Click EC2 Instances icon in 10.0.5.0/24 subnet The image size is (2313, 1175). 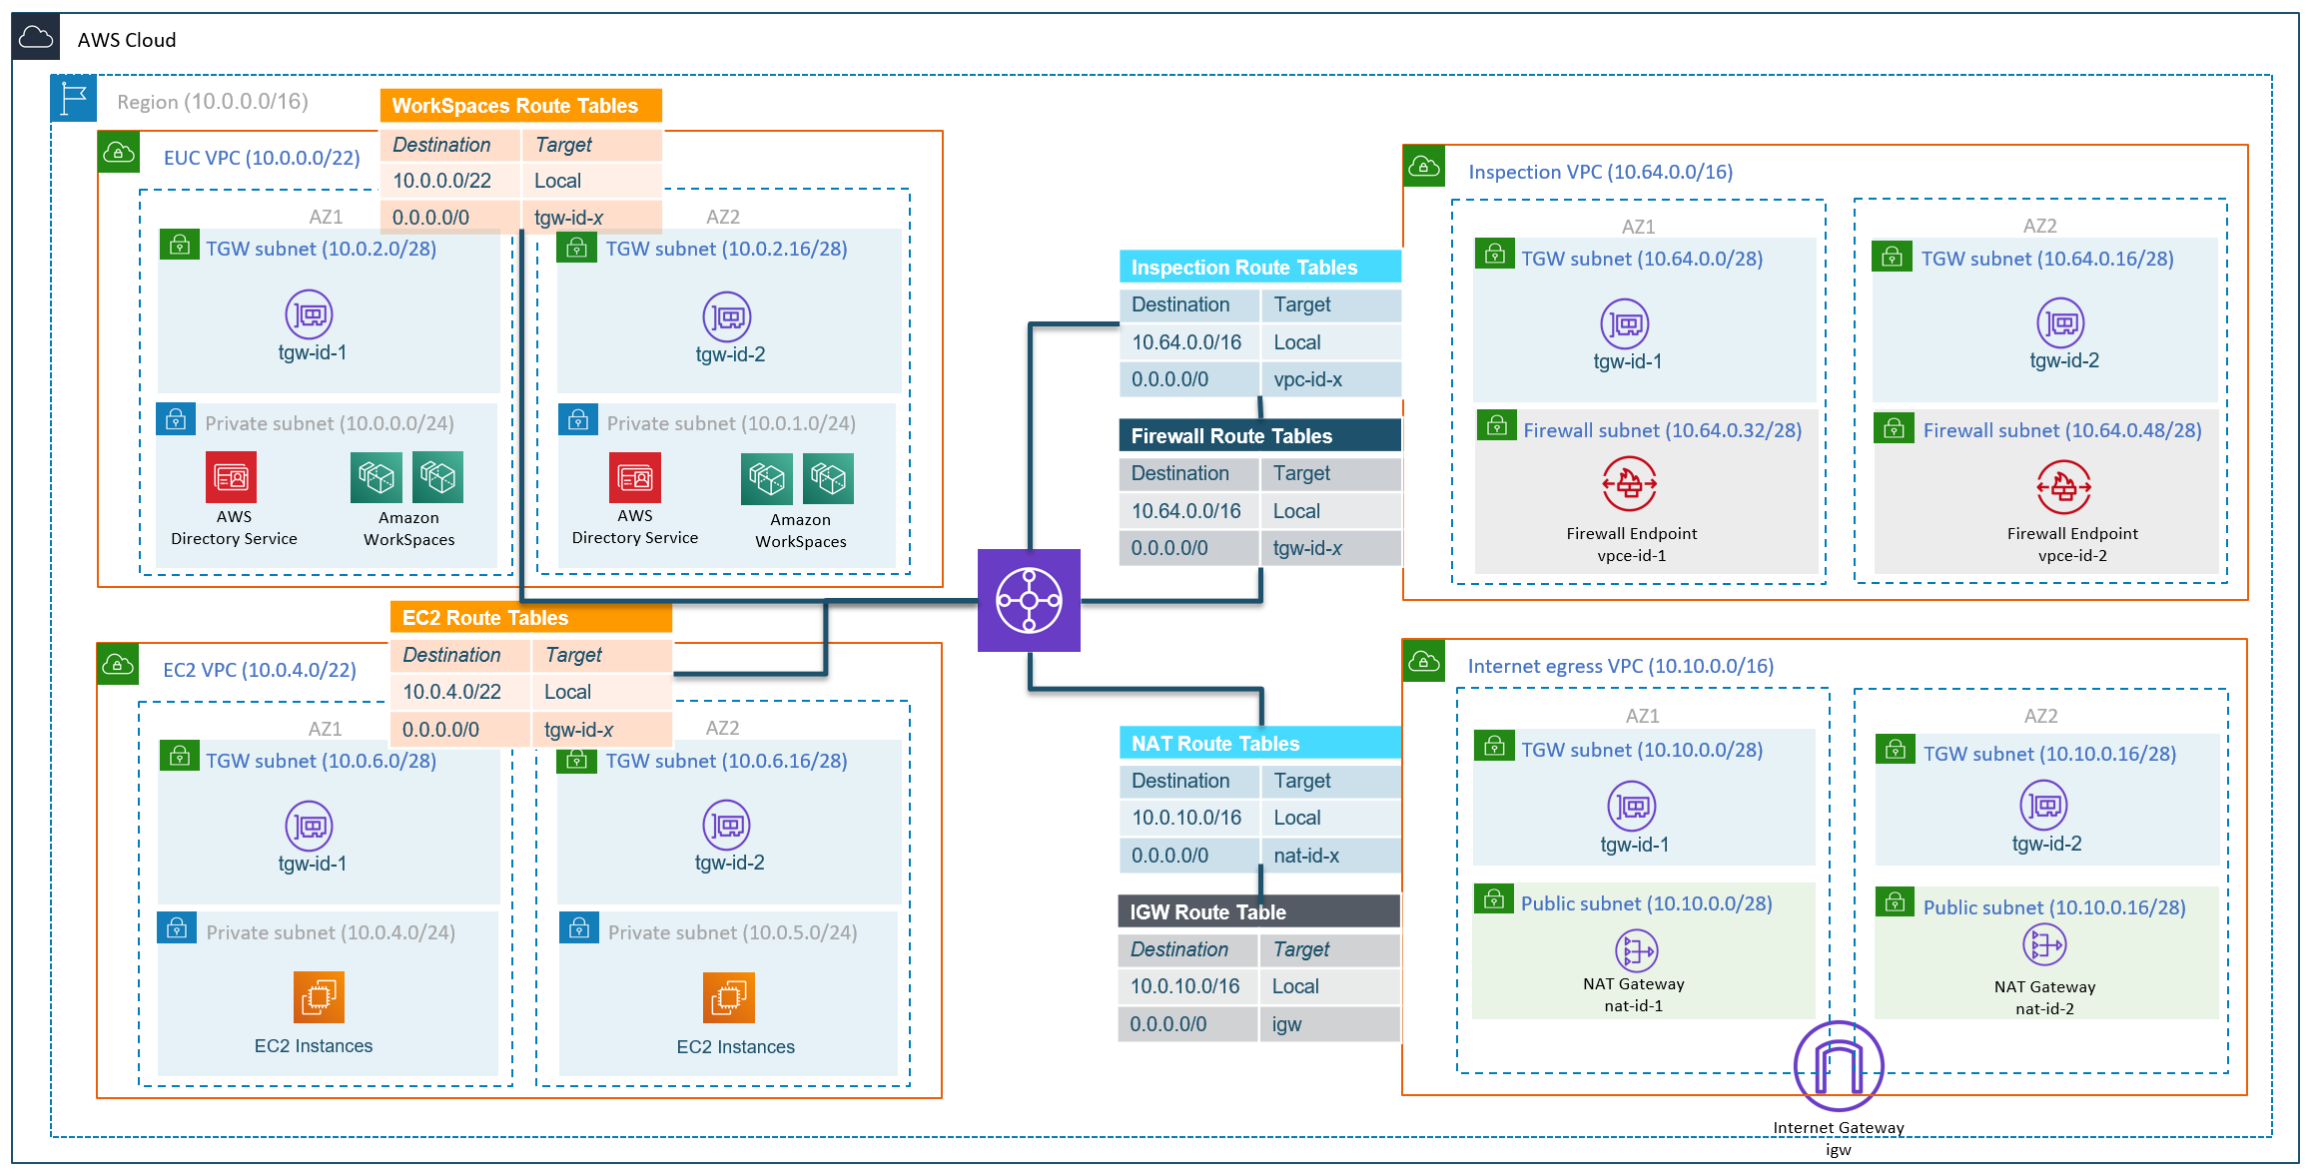728,997
